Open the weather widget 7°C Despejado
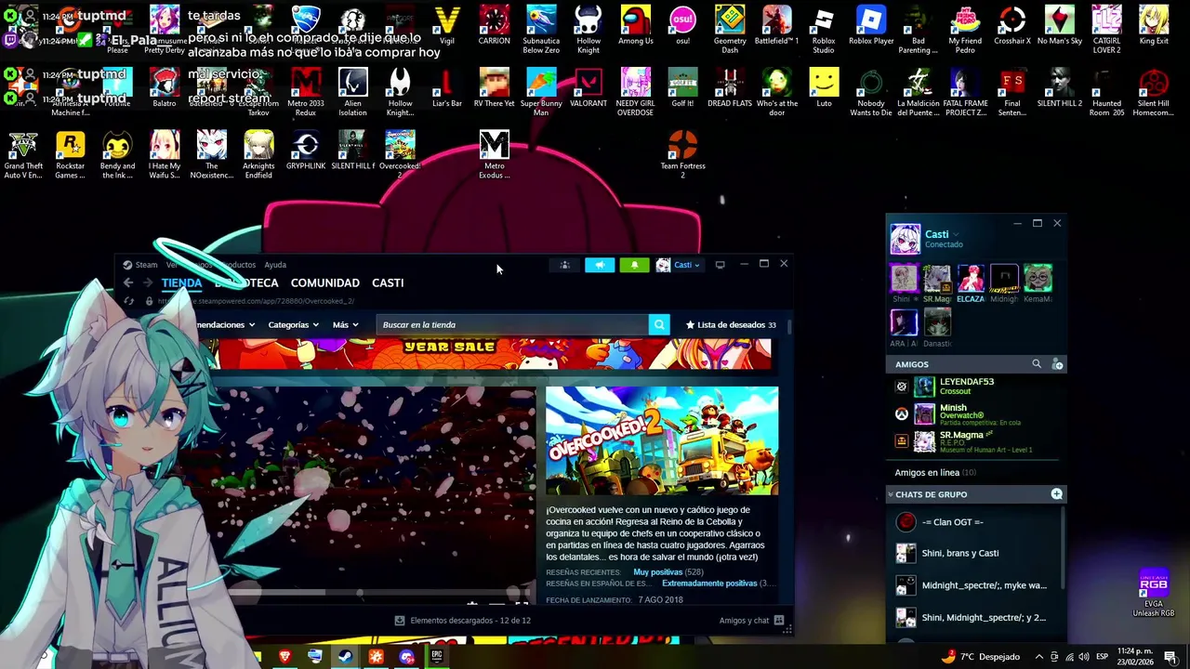Viewport: 1190px width, 669px height. point(980,657)
